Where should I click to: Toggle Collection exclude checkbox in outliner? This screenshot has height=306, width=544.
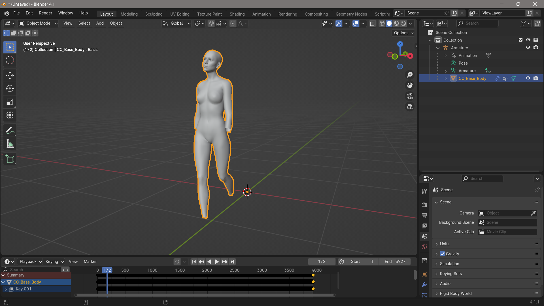520,40
